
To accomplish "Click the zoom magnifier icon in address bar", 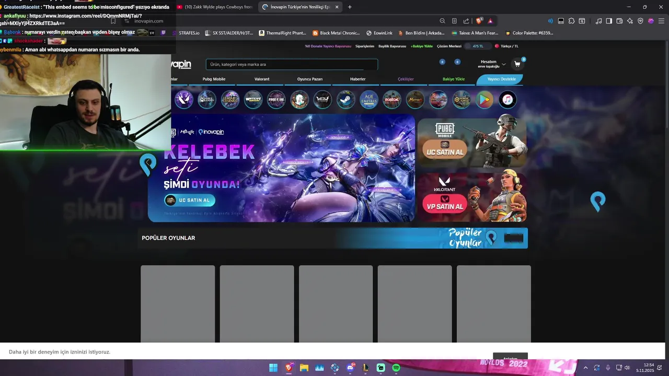I will [x=442, y=21].
